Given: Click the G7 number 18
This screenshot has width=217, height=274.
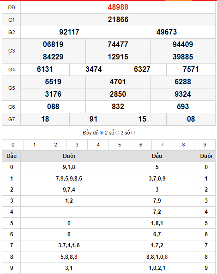Looking at the screenshot, I should coord(45,119).
